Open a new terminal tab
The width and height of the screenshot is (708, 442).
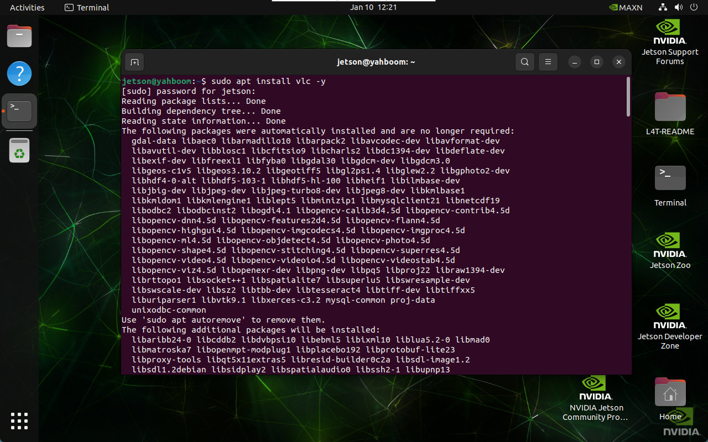134,62
